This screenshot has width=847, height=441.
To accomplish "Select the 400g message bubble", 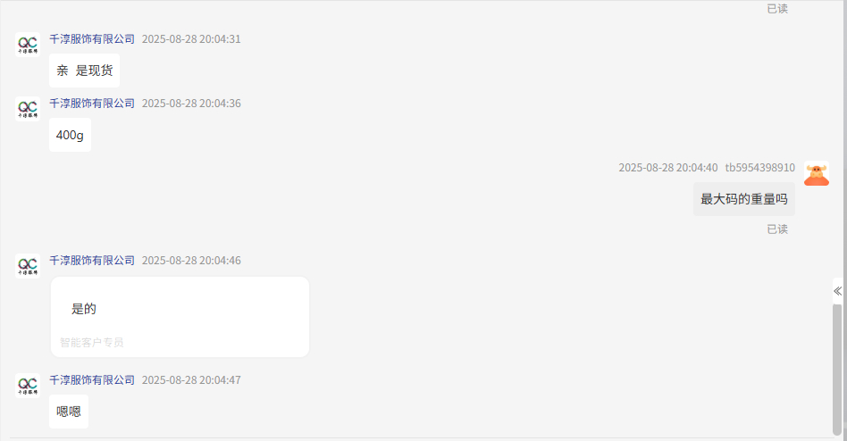I will (x=71, y=135).
